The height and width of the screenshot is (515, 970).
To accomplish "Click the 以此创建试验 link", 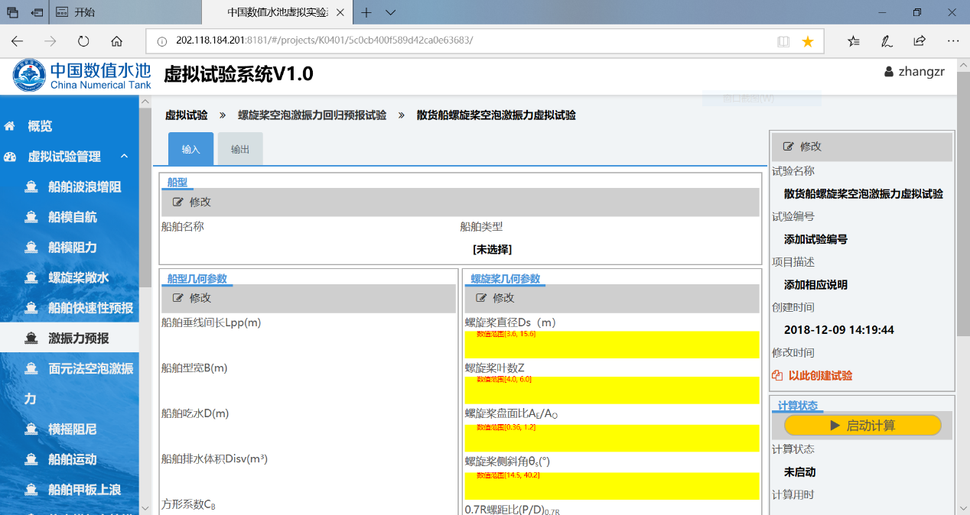I will click(819, 376).
